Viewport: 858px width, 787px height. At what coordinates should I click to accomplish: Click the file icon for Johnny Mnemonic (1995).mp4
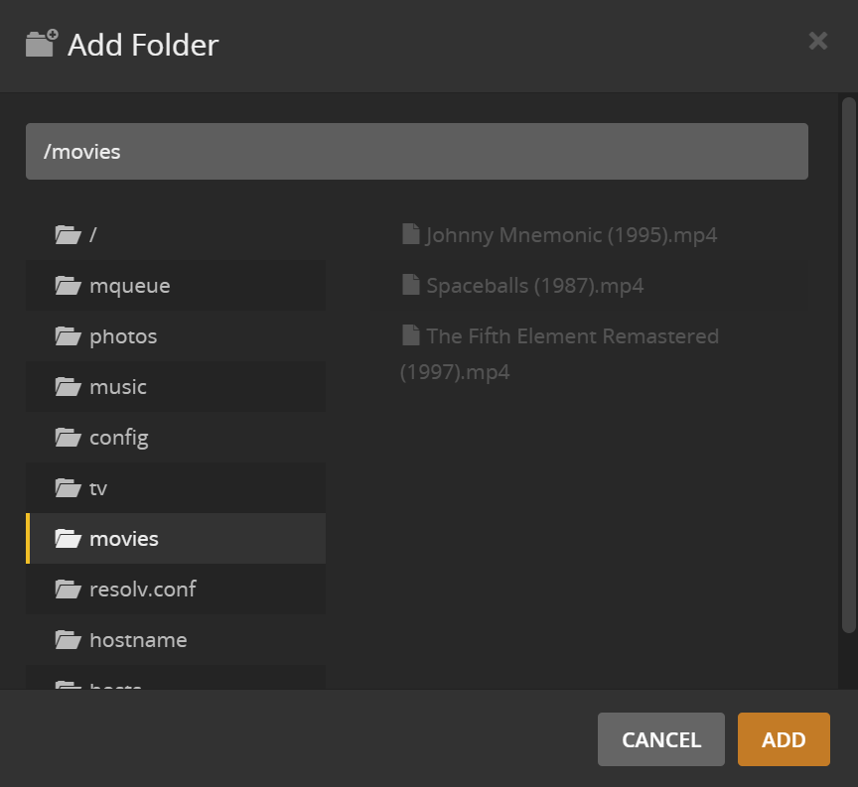(x=410, y=234)
